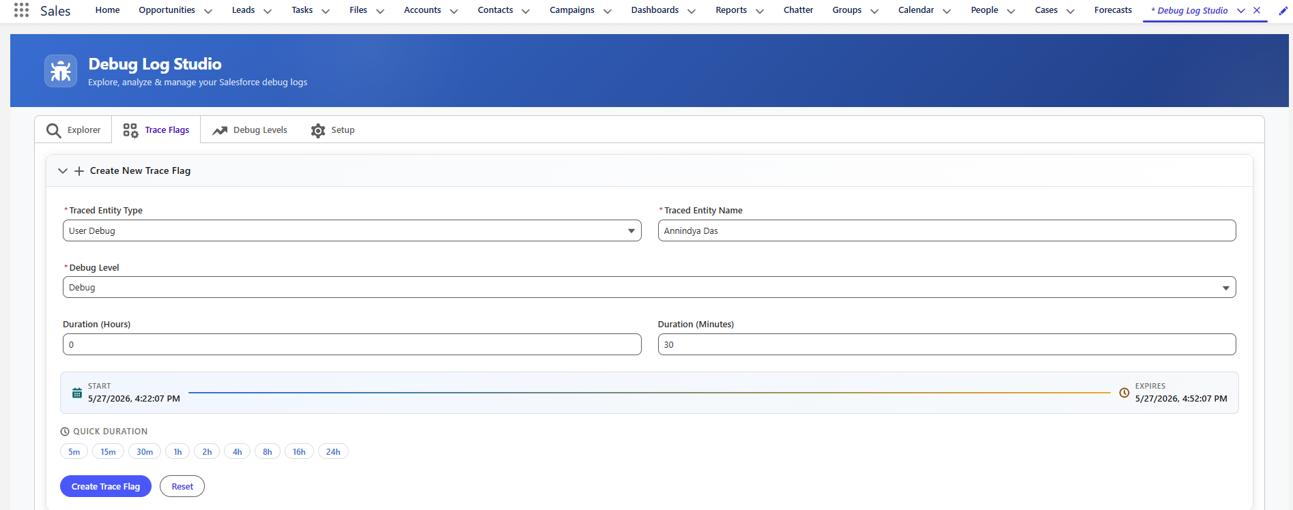Screen dimensions: 1293x510
Task: Collapse the Create New Trace Flag section
Action: (63, 171)
